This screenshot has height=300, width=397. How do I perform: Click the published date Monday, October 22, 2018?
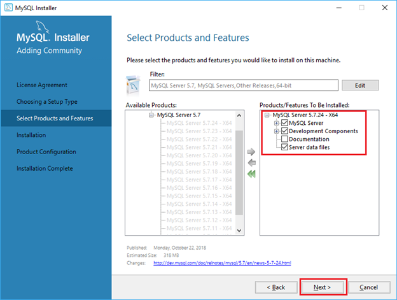click(180, 248)
